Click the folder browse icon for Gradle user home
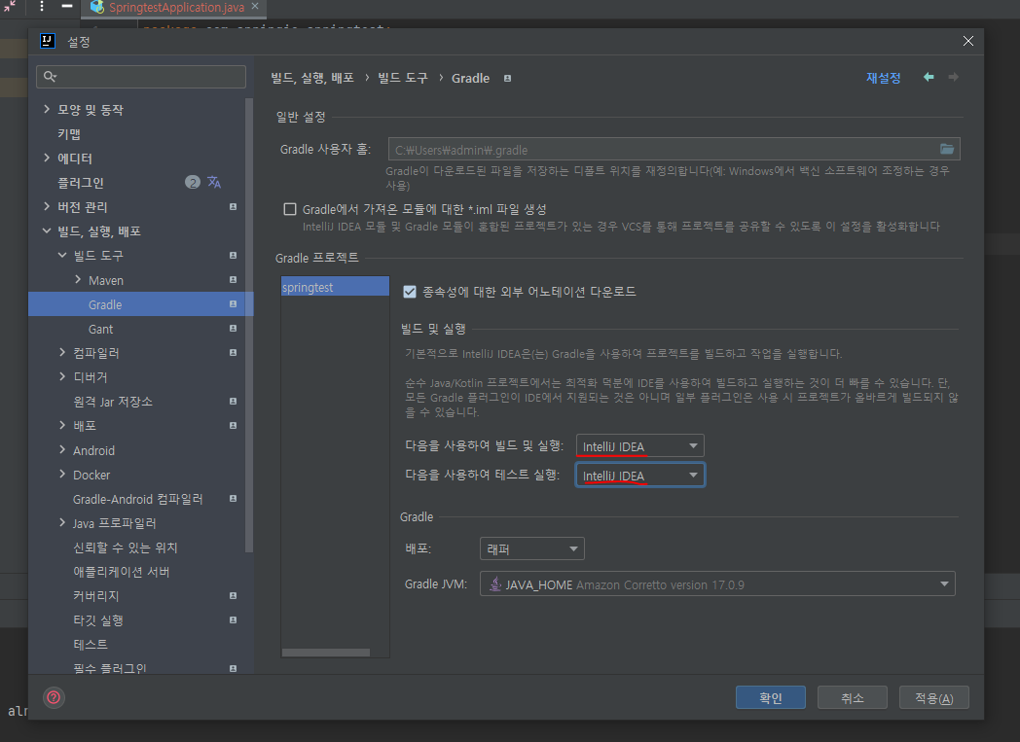1020x742 pixels. click(946, 149)
